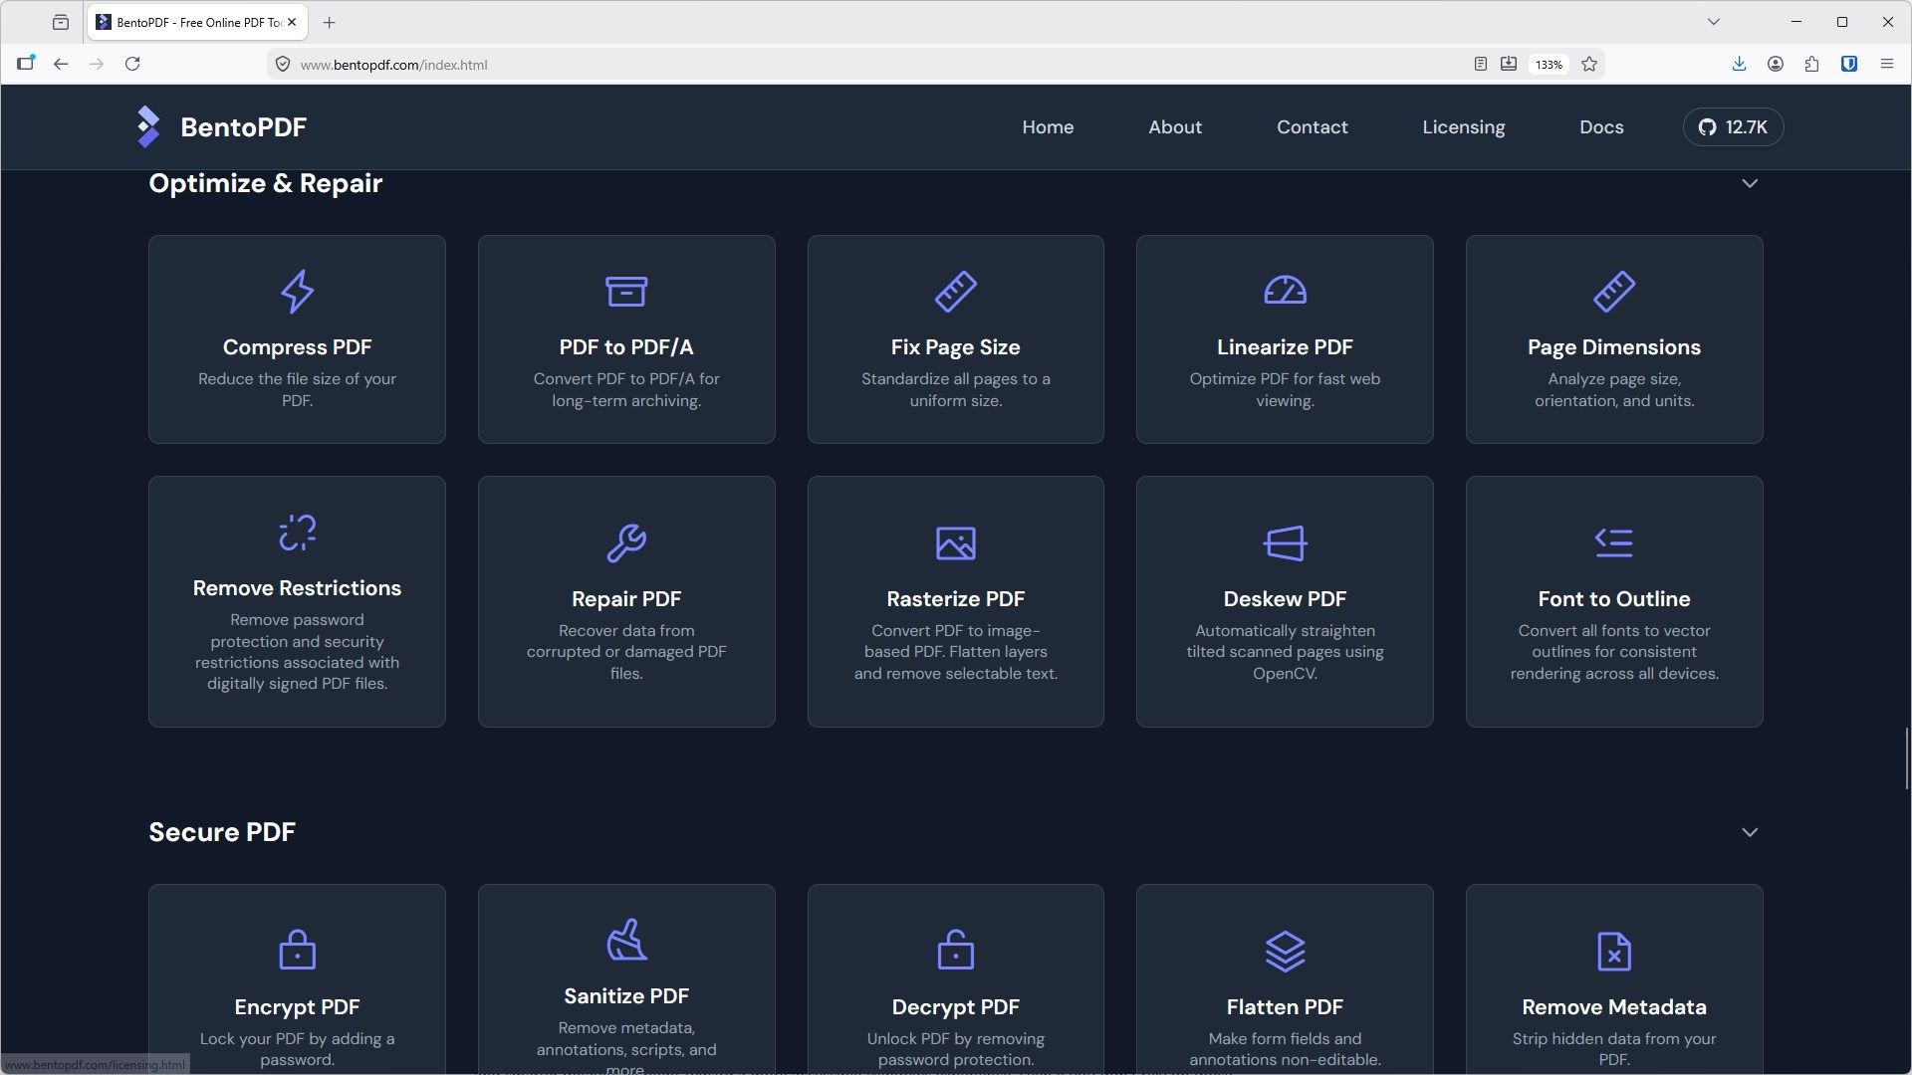Open the Decrypt PDF unlocked padlock icon
Screen dimensions: 1912x1075
pyautogui.click(x=956, y=950)
